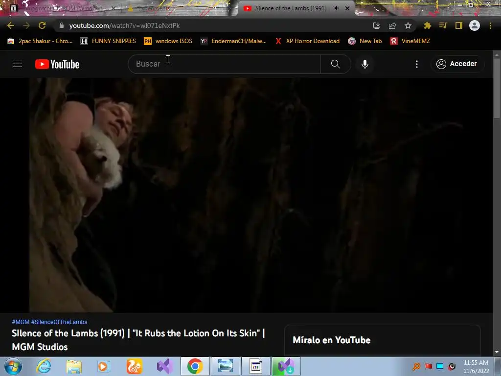Bookmark this page with the star
Image resolution: width=501 pixels, height=376 pixels.
coord(408,25)
